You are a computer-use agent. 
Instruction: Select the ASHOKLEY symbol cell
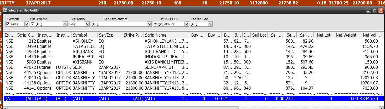[x=83, y=41]
